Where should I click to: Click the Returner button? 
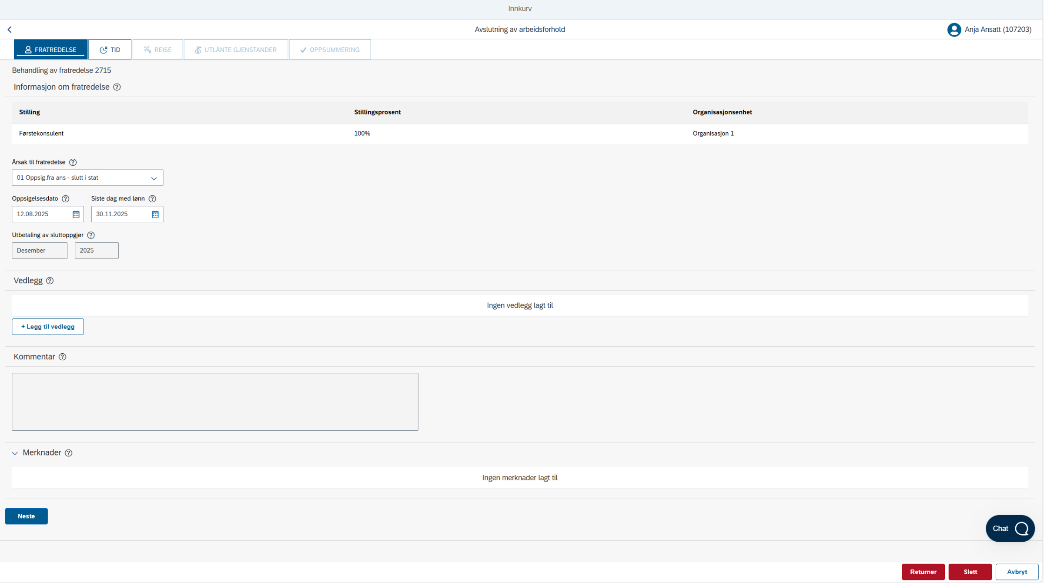point(923,572)
